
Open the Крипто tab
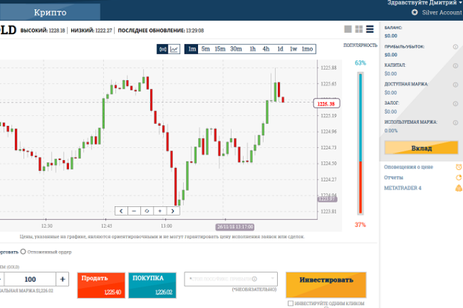[50, 12]
